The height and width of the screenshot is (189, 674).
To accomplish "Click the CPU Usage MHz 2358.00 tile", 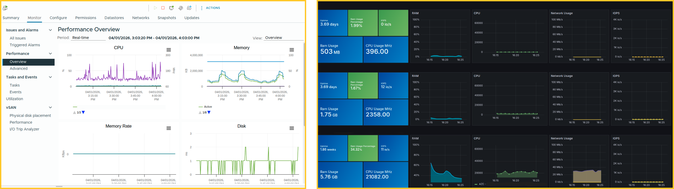I will tap(386, 112).
